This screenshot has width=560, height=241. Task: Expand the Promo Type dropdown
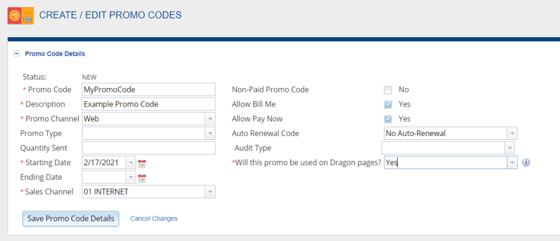click(x=210, y=133)
